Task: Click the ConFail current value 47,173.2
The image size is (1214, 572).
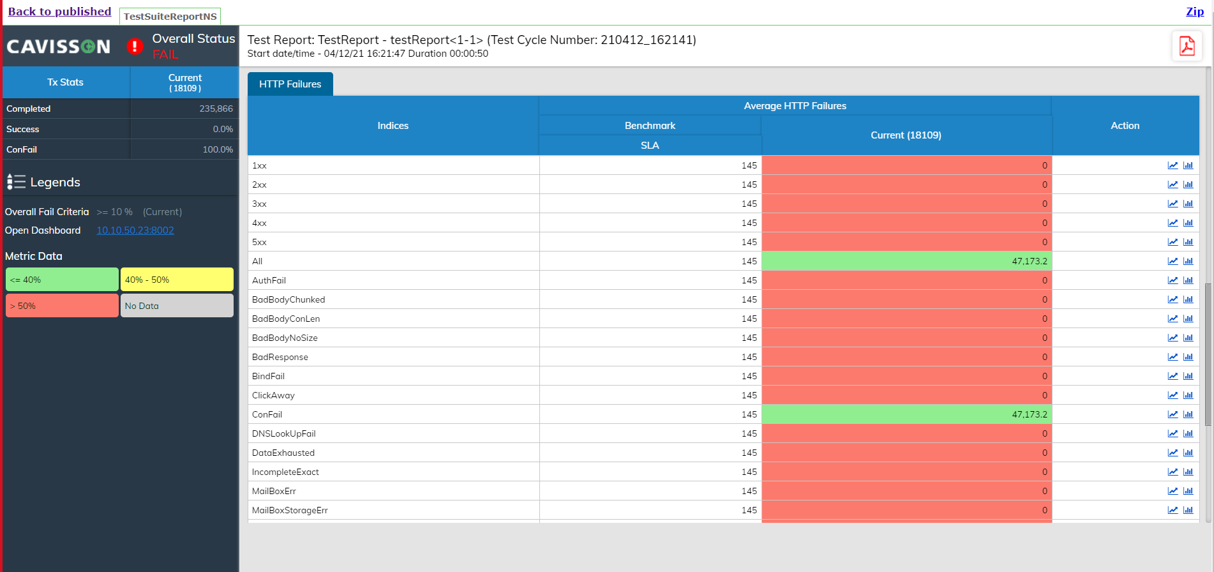Action: click(1030, 414)
